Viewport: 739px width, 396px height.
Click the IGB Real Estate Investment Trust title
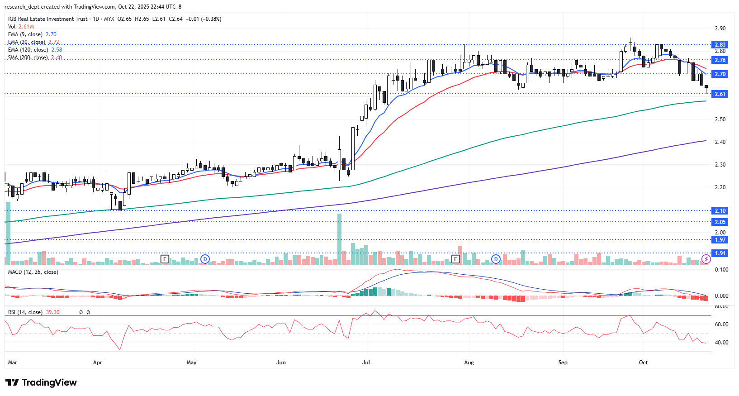48,19
